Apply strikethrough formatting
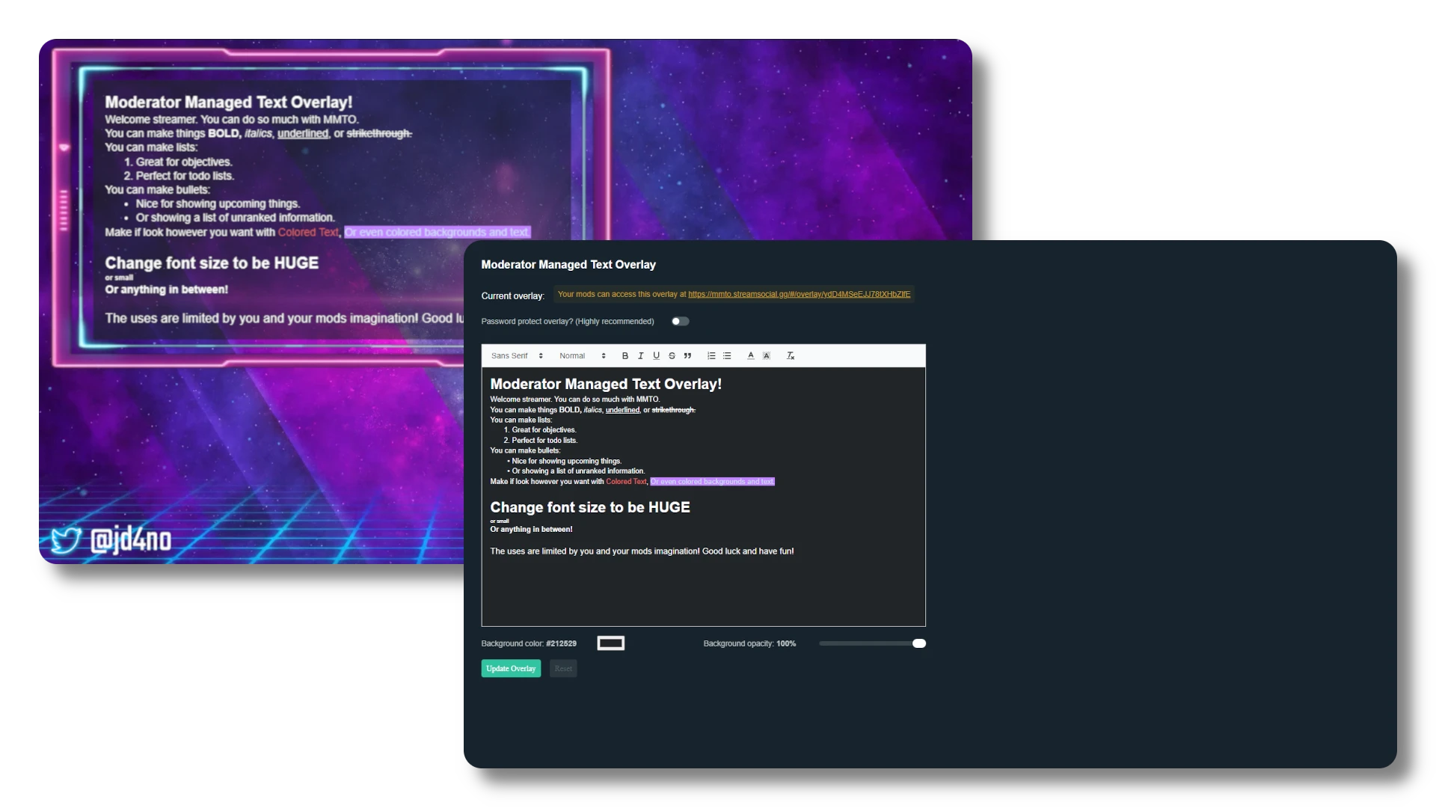Image resolution: width=1436 pixels, height=808 pixels. (x=672, y=356)
